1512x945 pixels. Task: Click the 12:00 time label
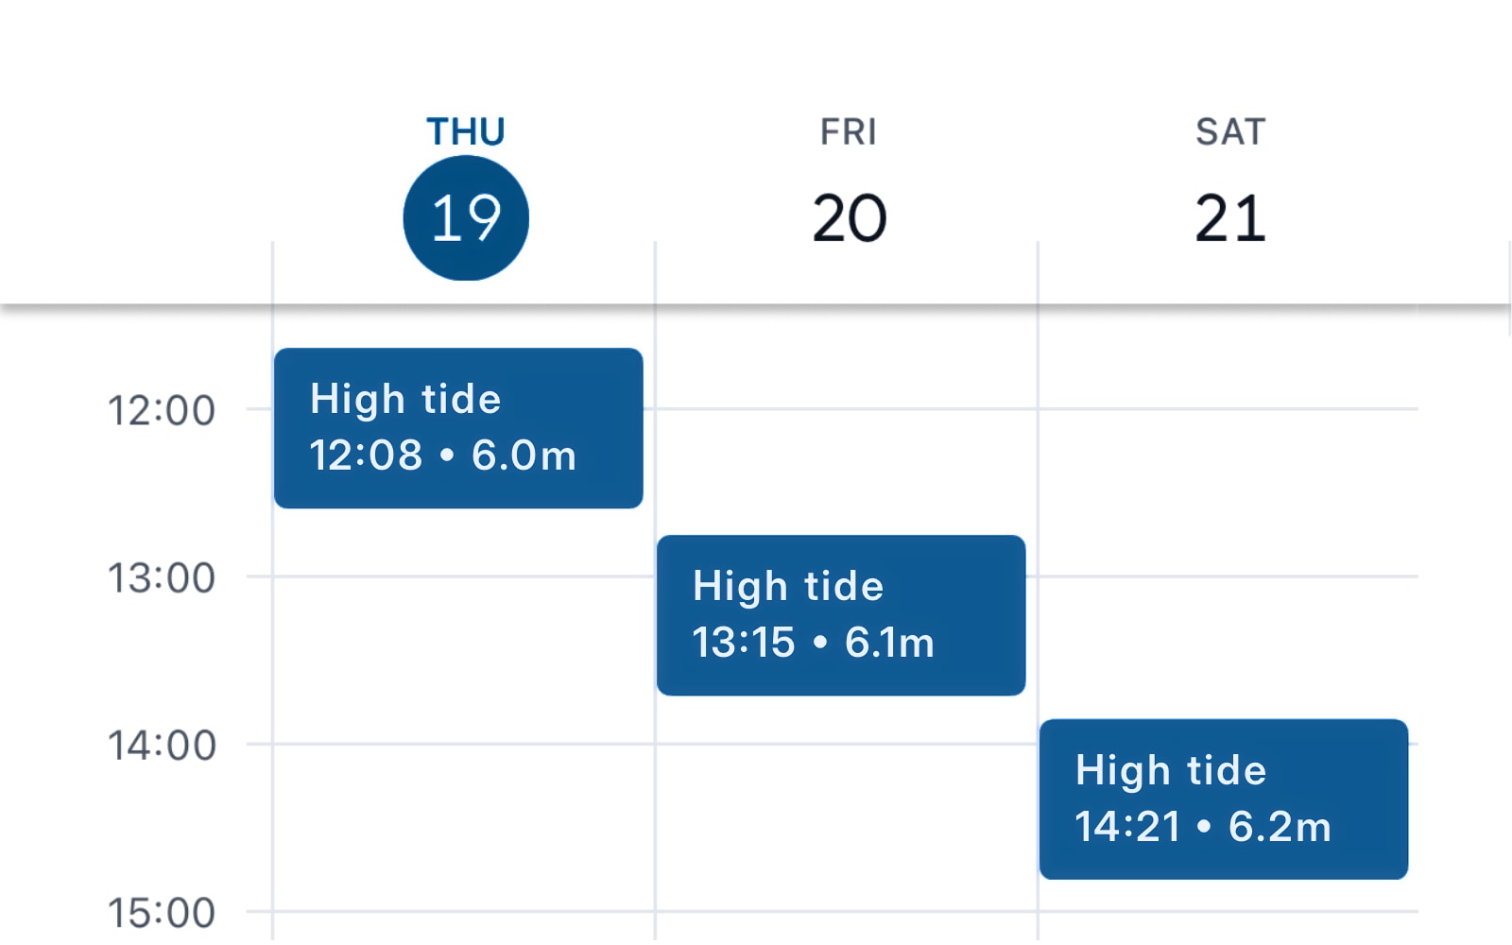pos(162,411)
